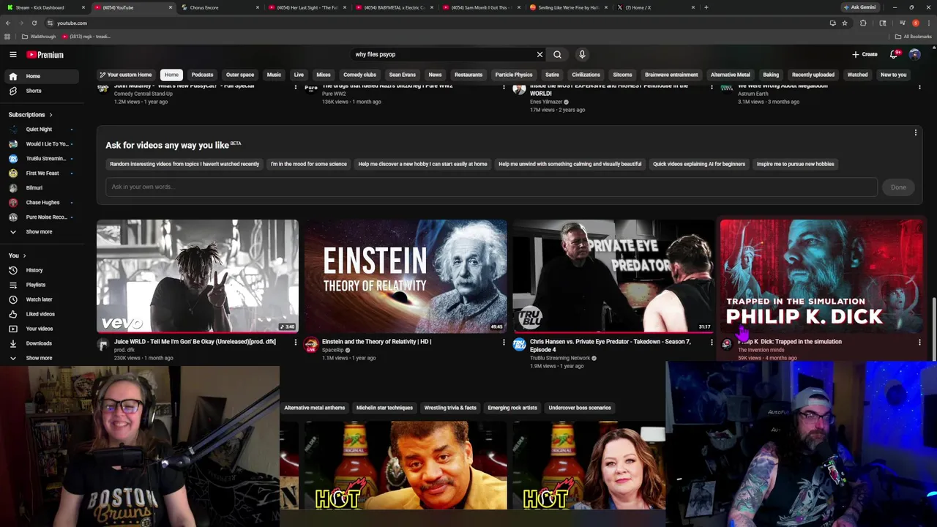937x527 pixels.
Task: Open the TruBlu Streaming Network channel avatar
Action: click(x=519, y=345)
